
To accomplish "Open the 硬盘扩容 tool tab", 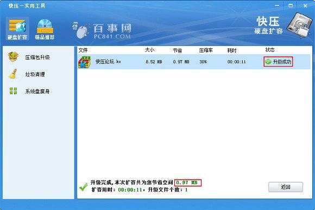I will (x=17, y=29).
